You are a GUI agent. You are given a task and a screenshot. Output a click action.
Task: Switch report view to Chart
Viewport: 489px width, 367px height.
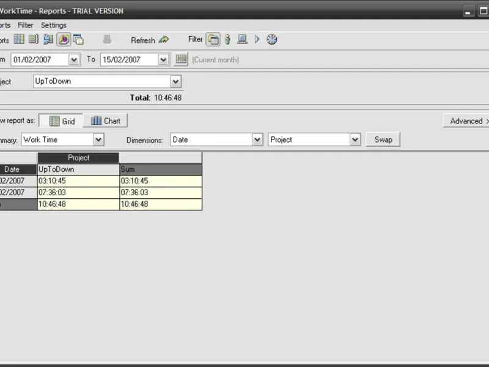(x=105, y=120)
